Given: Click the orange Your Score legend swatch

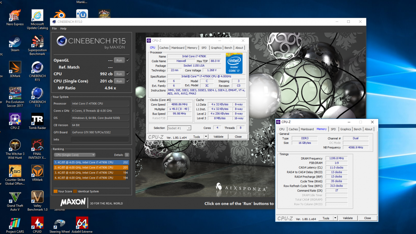Looking at the screenshot, I should click(55, 191).
